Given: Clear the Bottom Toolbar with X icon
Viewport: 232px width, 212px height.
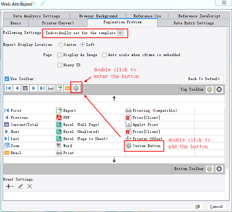Looking at the screenshot, I should tap(219, 169).
